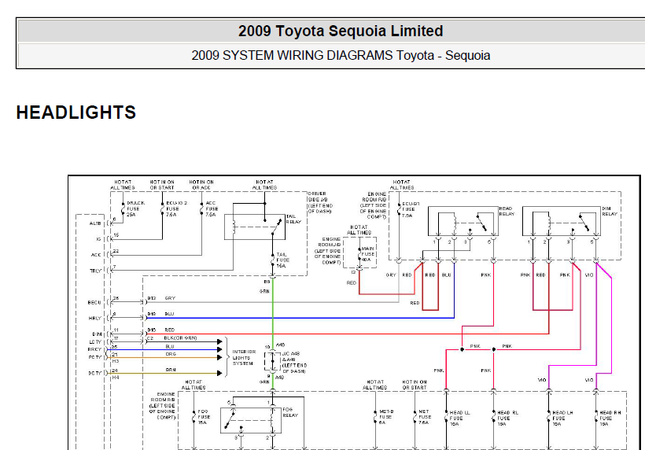Image resolution: width=645 pixels, height=450 pixels.
Task: Select '2009 SYSTEM WIRING DIAGRAMS Toyota - Sequoia' subtitle
Action: [341, 56]
